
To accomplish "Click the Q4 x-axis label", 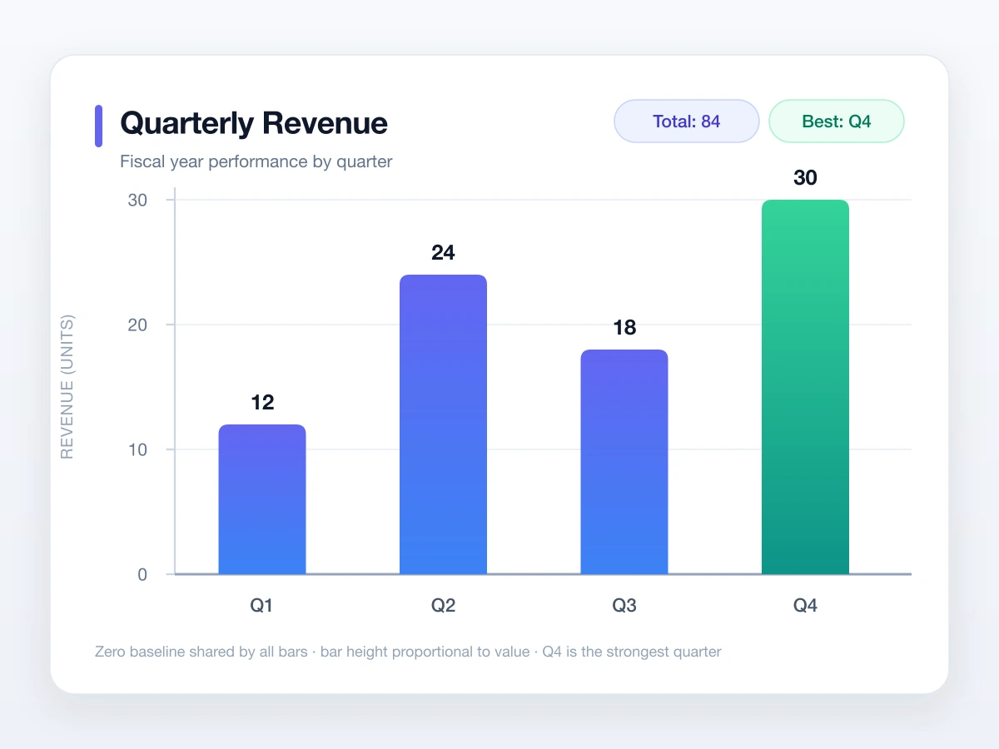I will pos(805,606).
